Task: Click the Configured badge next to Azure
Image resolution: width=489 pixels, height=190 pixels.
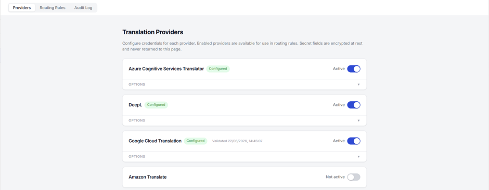Action: (x=218, y=69)
